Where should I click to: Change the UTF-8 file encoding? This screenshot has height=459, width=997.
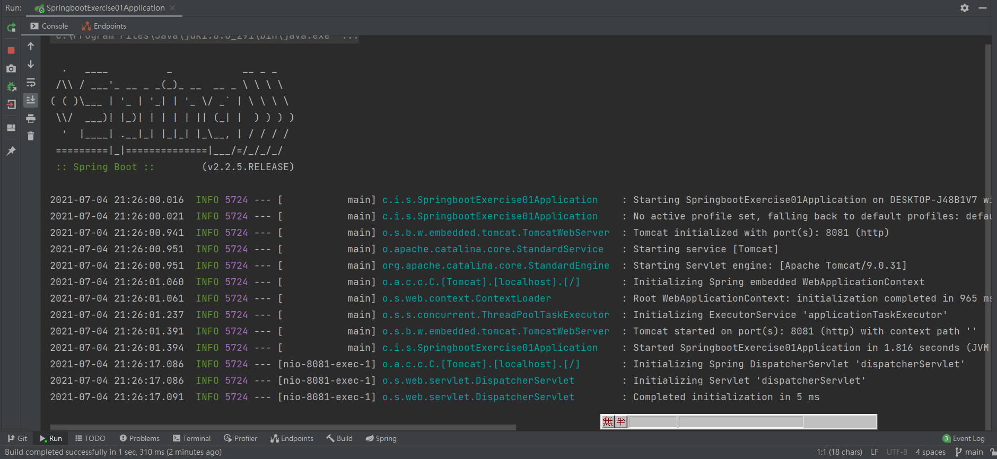pyautogui.click(x=897, y=452)
